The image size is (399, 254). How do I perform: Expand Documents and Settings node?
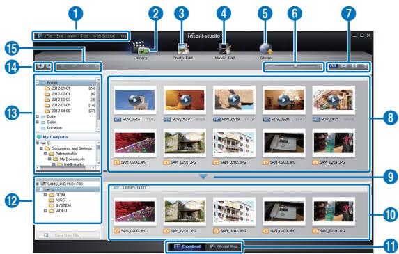tap(41, 148)
